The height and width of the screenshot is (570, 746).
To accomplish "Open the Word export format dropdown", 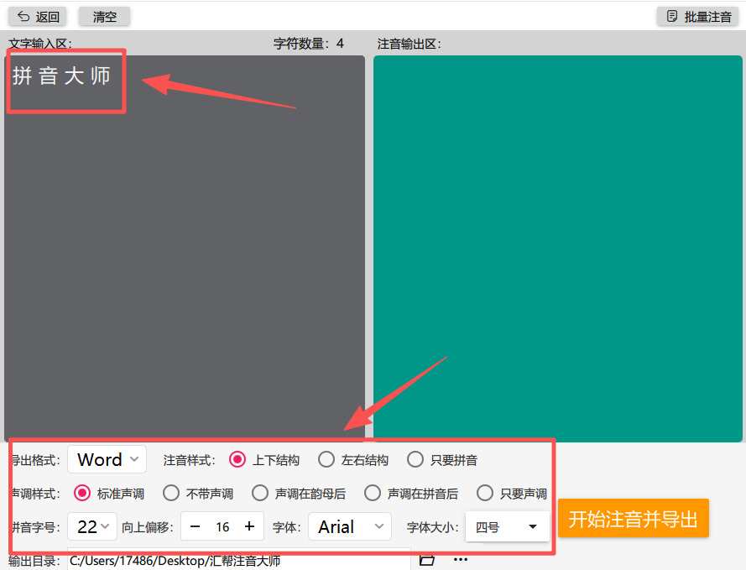I will (107, 459).
